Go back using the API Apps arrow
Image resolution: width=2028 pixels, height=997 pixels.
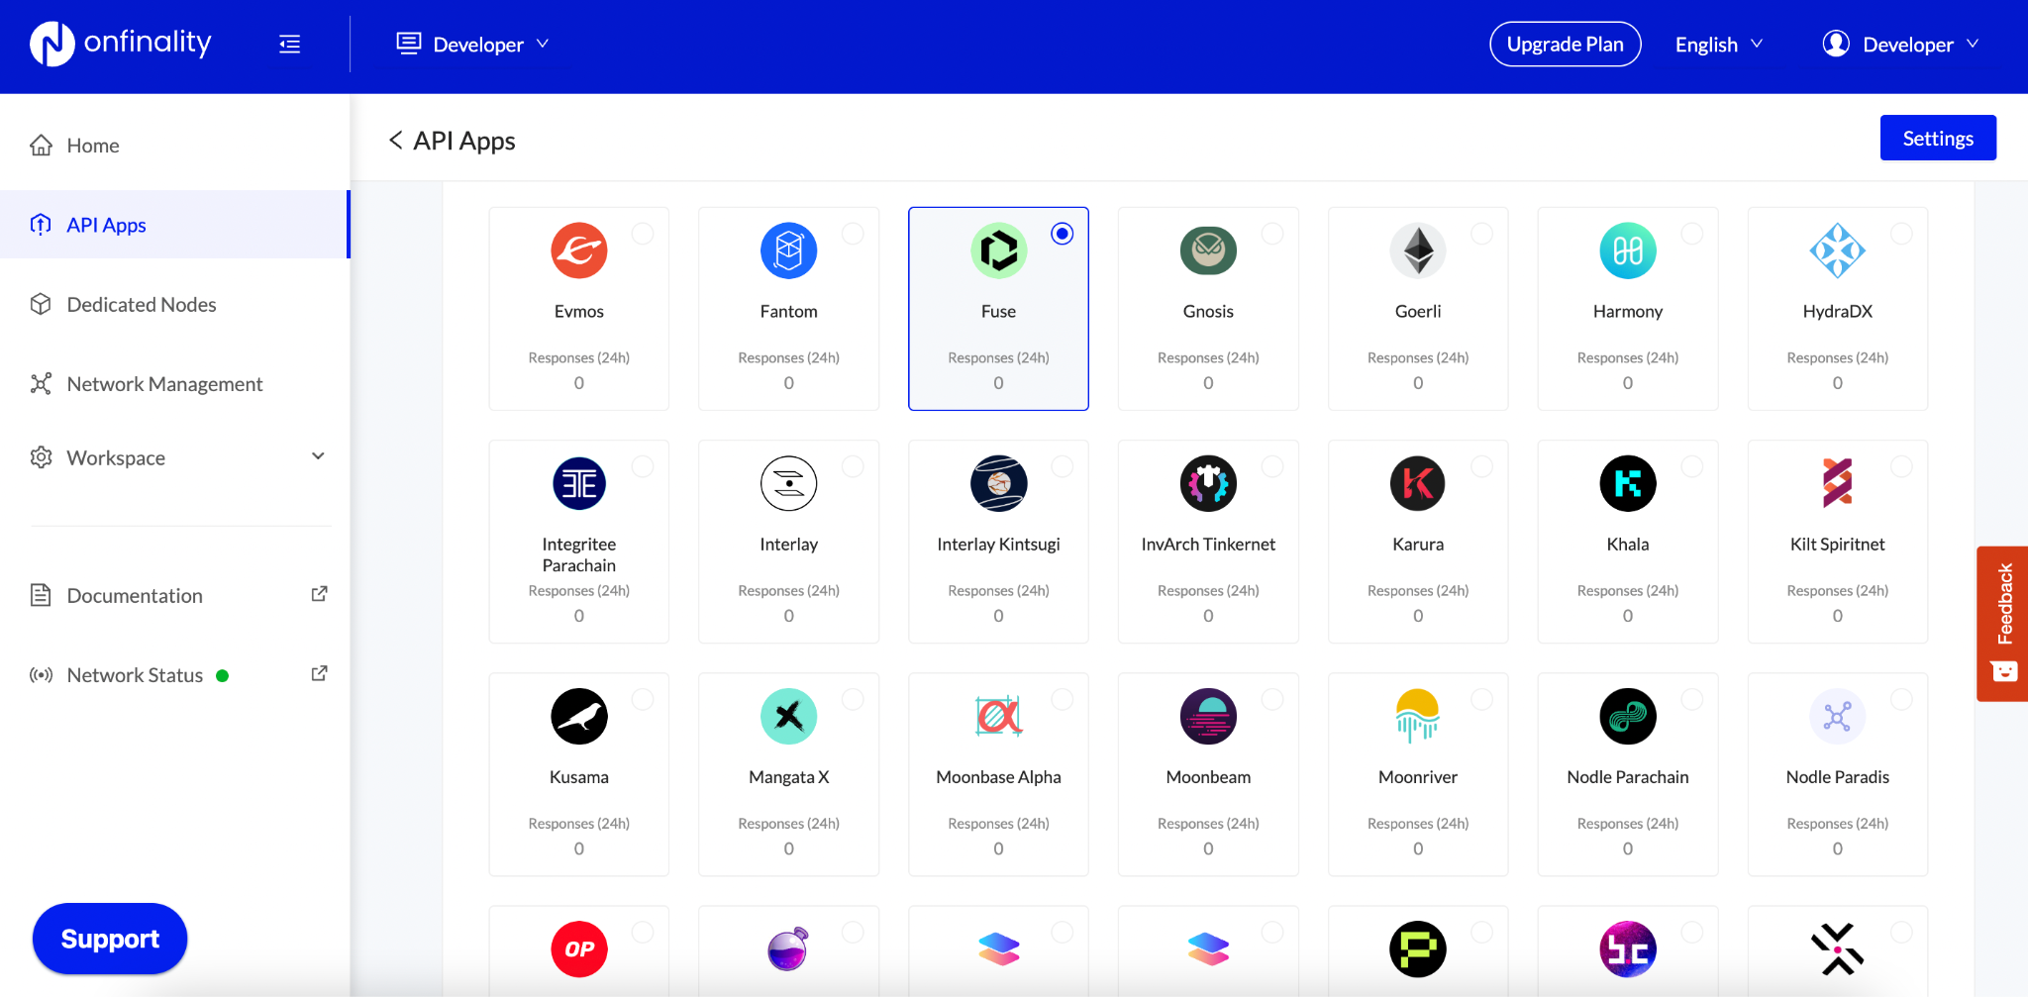point(395,141)
